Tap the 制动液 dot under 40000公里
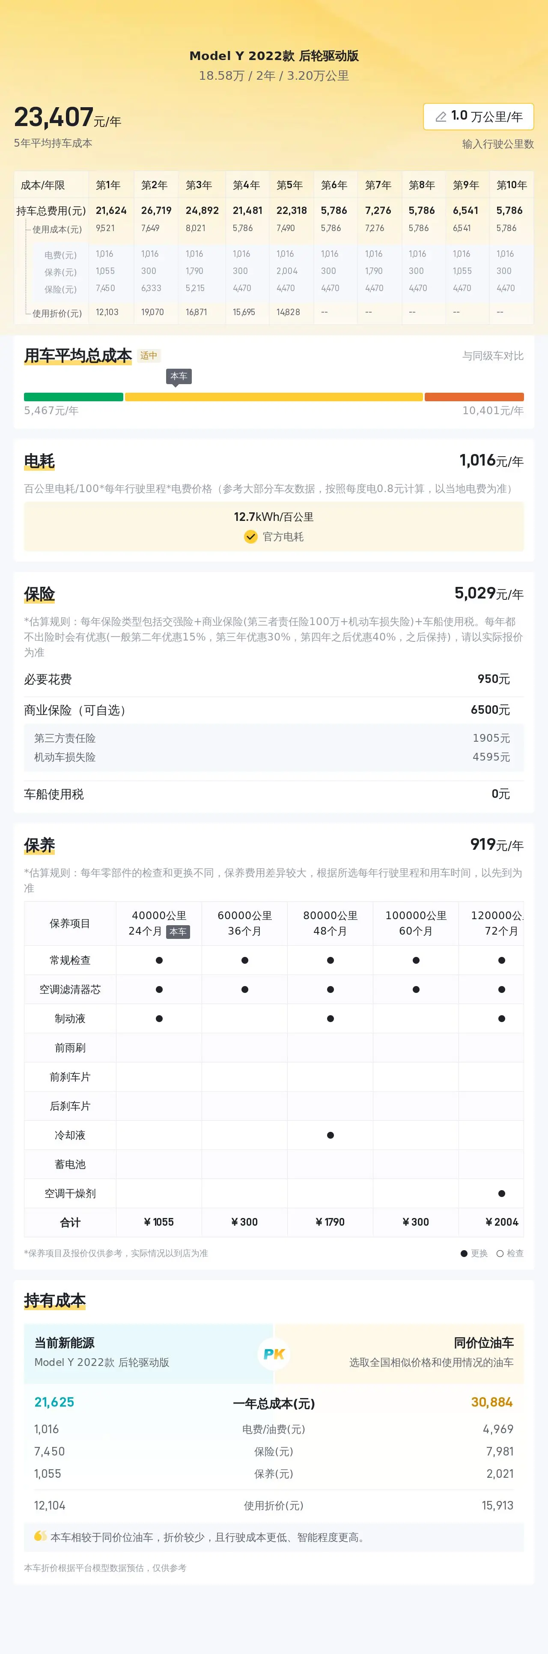 click(x=159, y=1018)
